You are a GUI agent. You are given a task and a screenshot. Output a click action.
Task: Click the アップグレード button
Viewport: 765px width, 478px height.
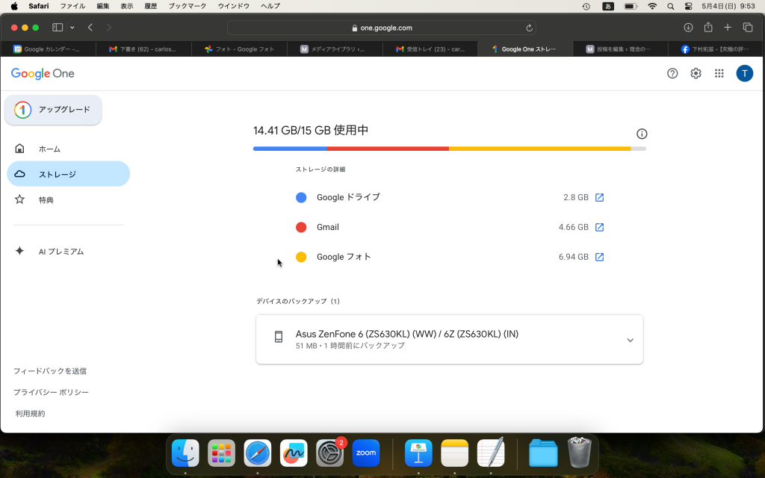pos(53,110)
